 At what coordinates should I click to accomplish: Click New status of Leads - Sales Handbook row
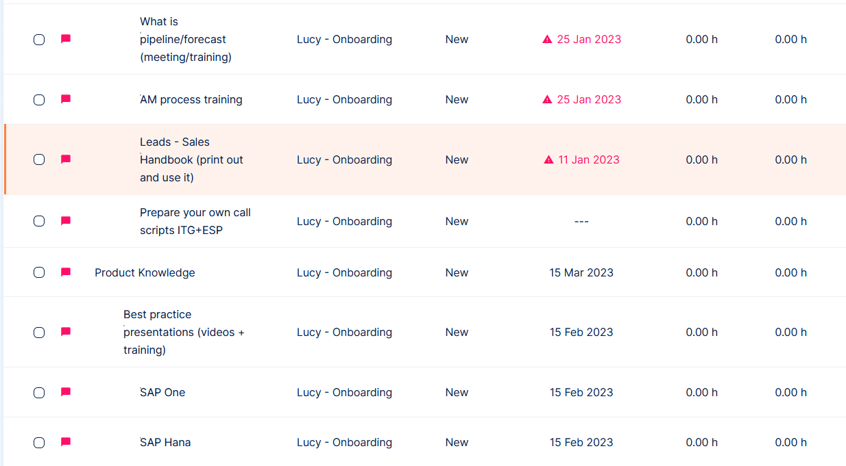pos(457,159)
